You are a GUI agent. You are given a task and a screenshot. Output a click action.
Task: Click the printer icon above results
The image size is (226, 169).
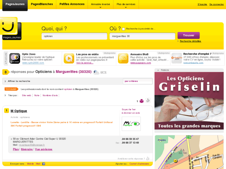pyautogui.click(x=141, y=101)
